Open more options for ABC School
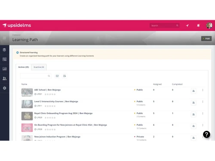215x161 pixels. (203, 90)
